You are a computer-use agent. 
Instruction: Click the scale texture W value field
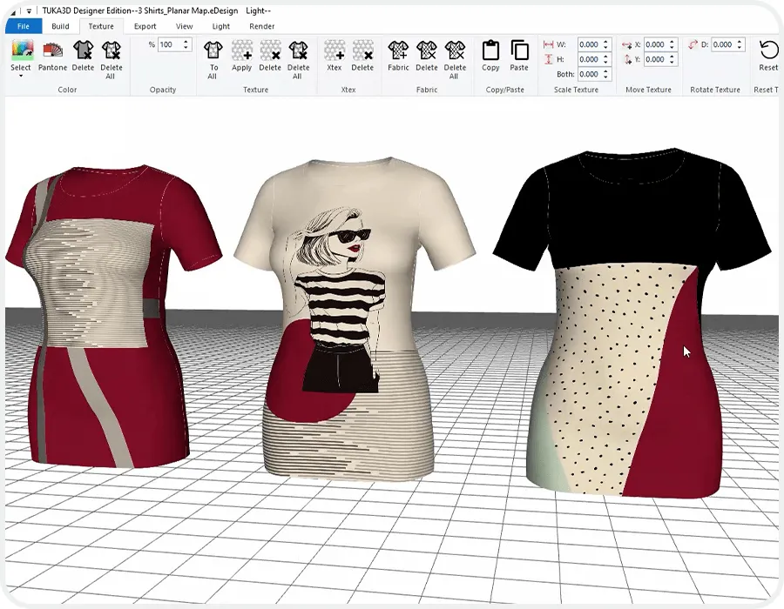588,44
